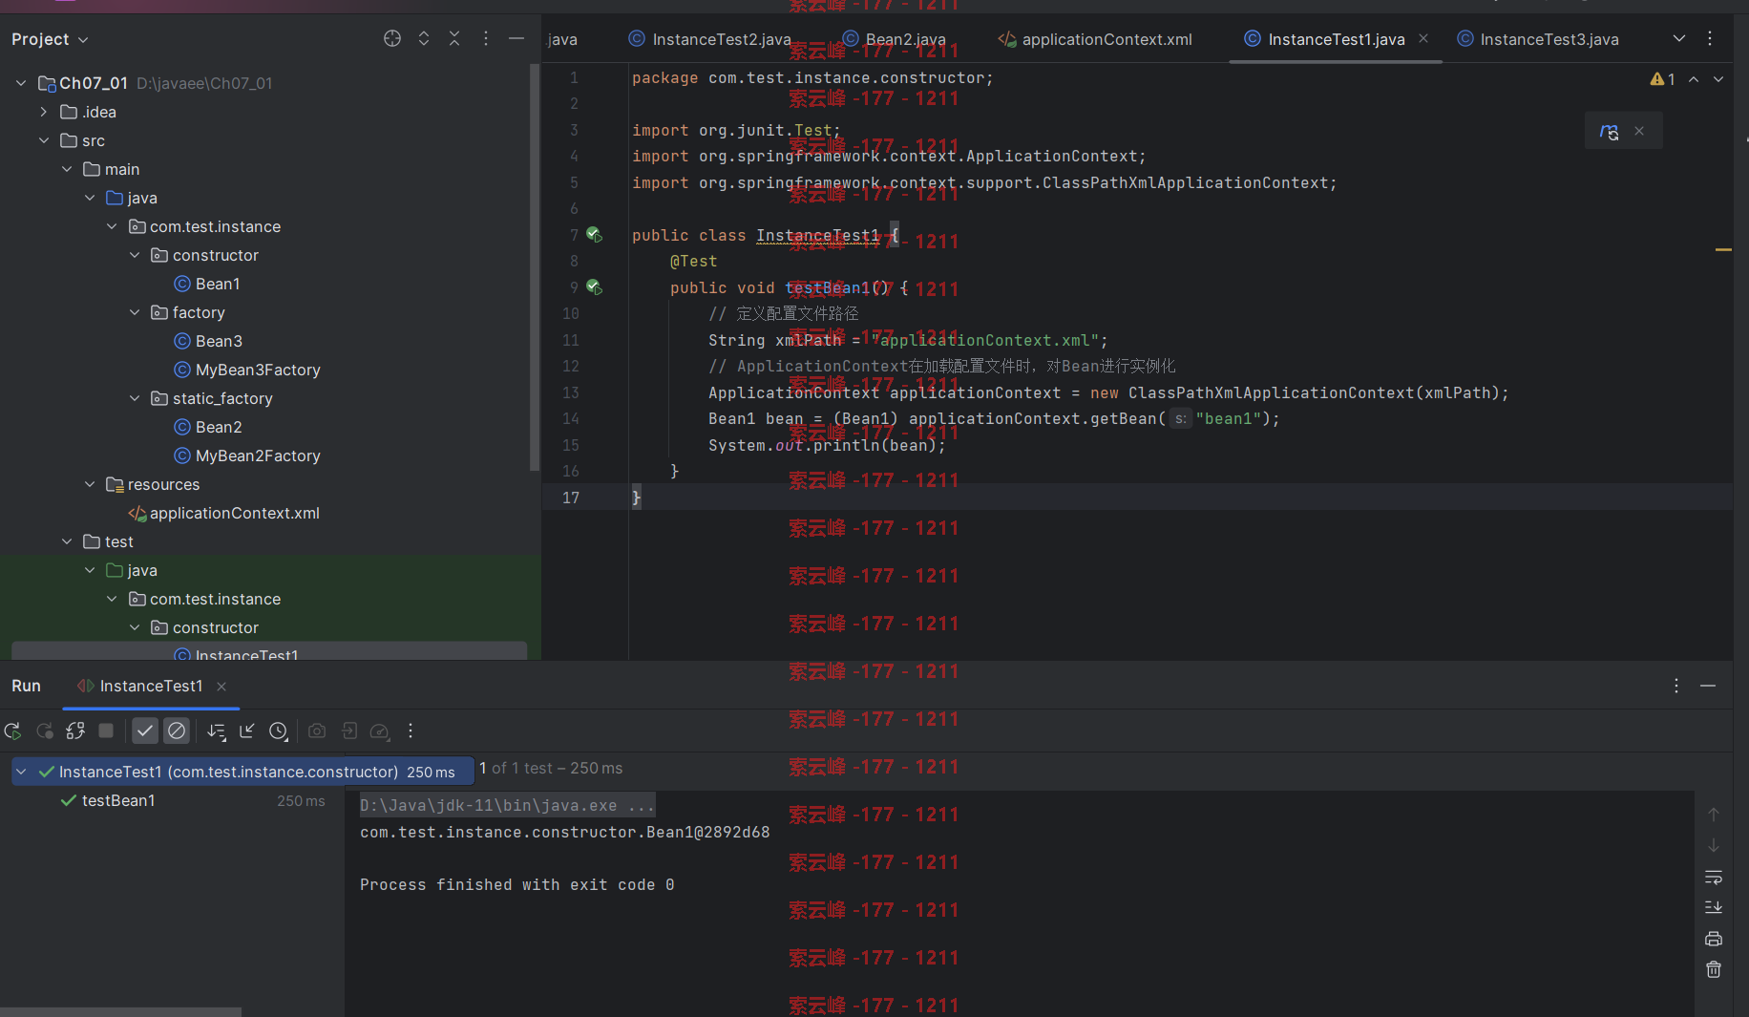Collapse the resources folder
The image size is (1749, 1017).
90,484
